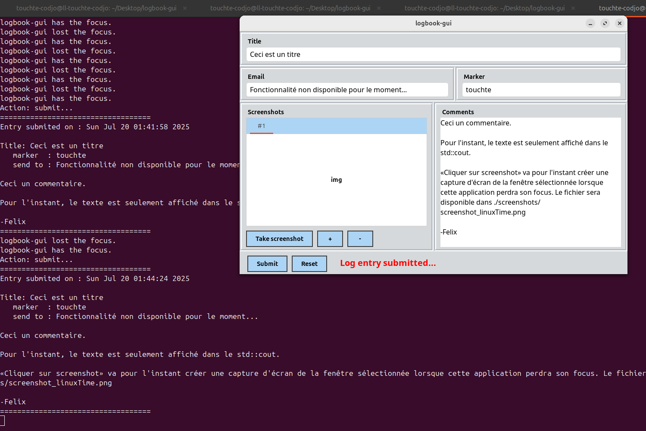This screenshot has width=646, height=431.
Task: Click the terminal cursor block at bottom
Action: click(x=2, y=421)
